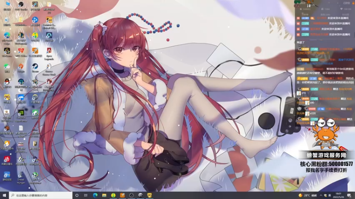Open the black-and-yellow WeGame icon shortcut

[7, 52]
